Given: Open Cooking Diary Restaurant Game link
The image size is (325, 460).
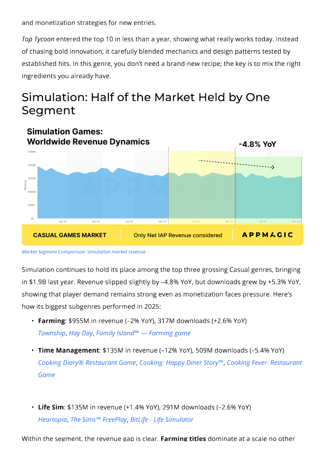Looking at the screenshot, I should pyautogui.click(x=87, y=363).
